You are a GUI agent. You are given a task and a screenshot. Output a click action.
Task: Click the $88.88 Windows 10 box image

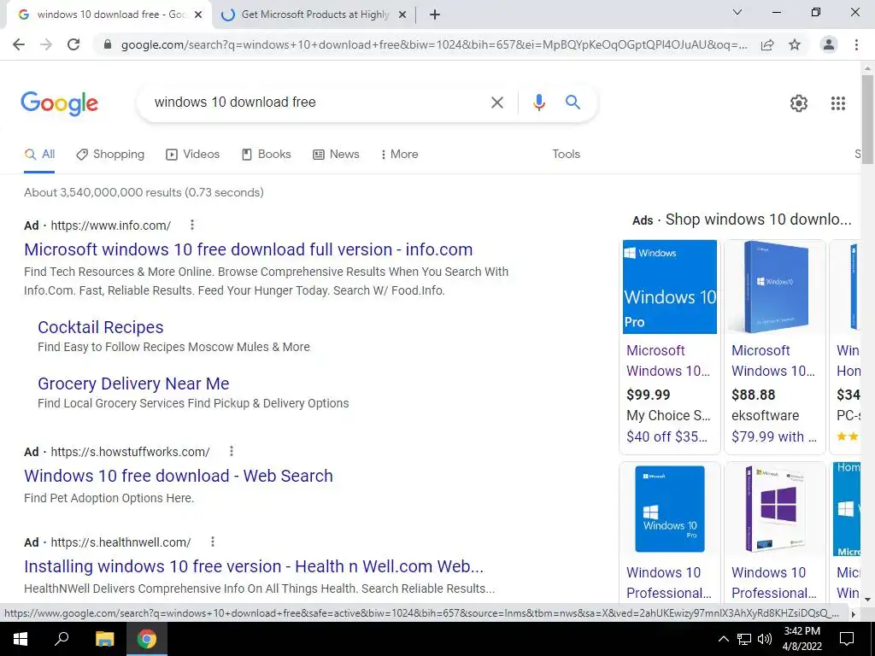tap(774, 287)
